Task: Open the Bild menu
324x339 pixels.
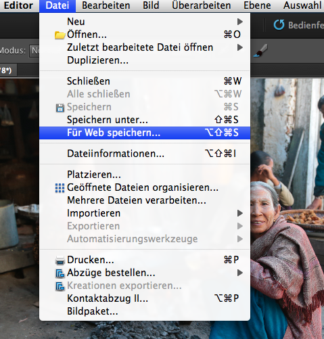Action: coord(151,5)
